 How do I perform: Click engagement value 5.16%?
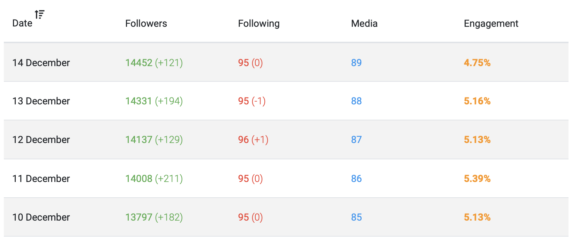tap(477, 101)
